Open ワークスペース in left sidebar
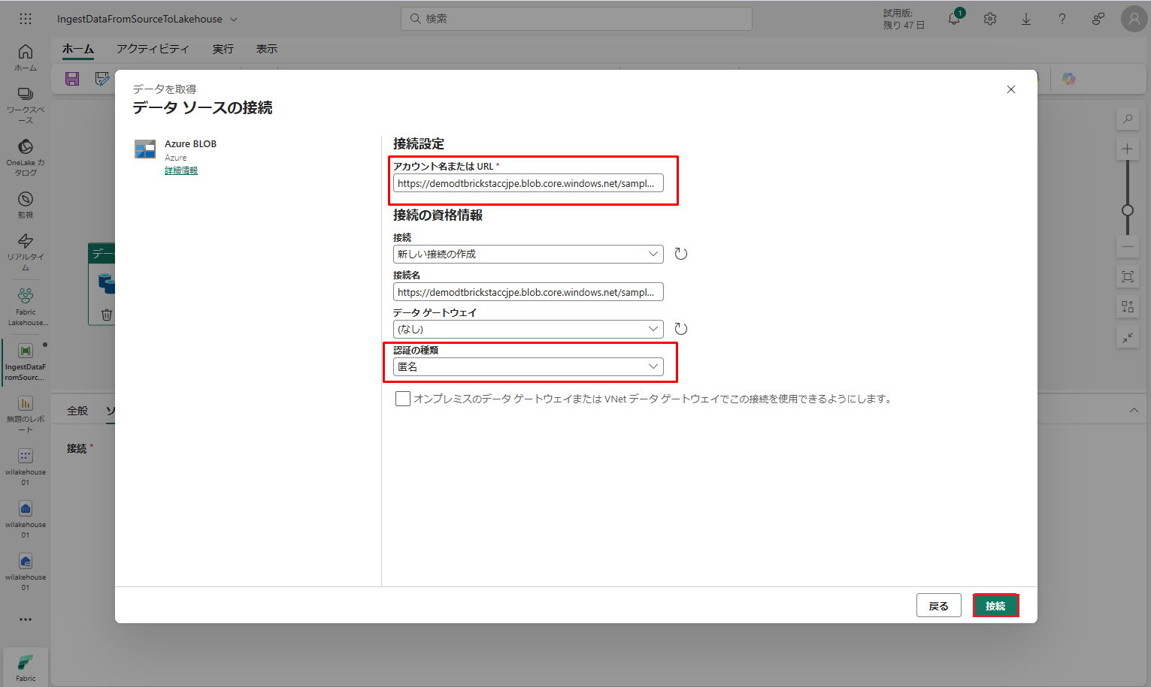The image size is (1151, 687). point(26,106)
